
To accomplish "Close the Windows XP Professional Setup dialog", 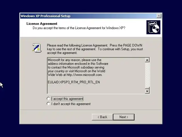I will [159, 16].
